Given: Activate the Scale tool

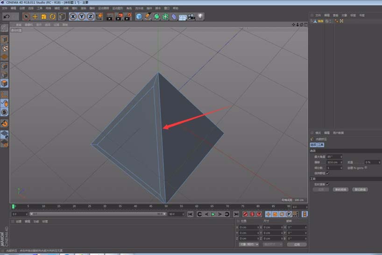Looking at the screenshot, I should click(43, 16).
